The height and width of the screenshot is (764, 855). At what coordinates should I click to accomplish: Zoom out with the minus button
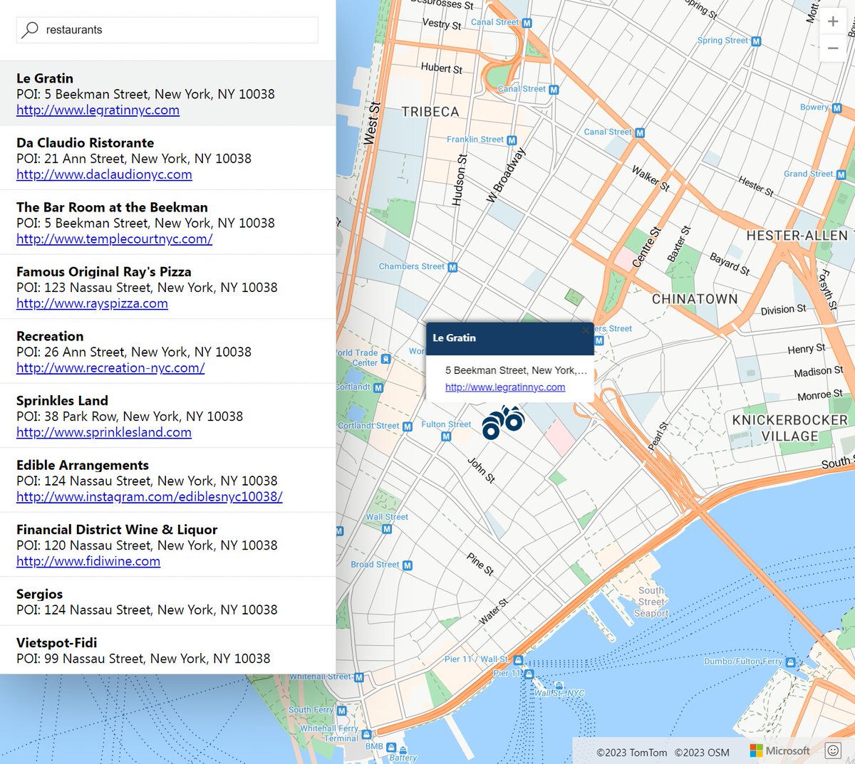pyautogui.click(x=833, y=48)
